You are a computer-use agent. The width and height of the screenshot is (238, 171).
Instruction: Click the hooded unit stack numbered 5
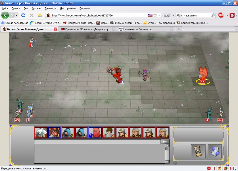coord(20,105)
